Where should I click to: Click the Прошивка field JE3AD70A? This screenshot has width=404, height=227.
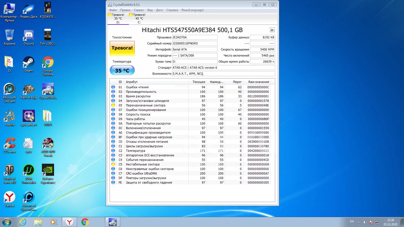pyautogui.click(x=195, y=37)
